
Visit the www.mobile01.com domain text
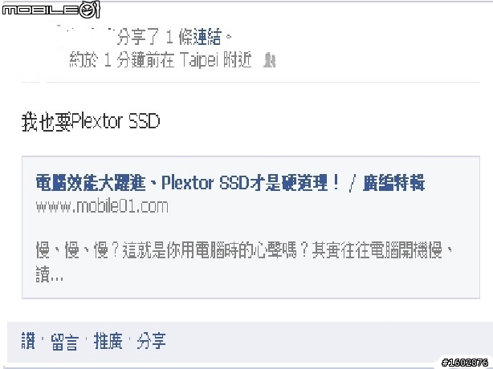coord(102,207)
